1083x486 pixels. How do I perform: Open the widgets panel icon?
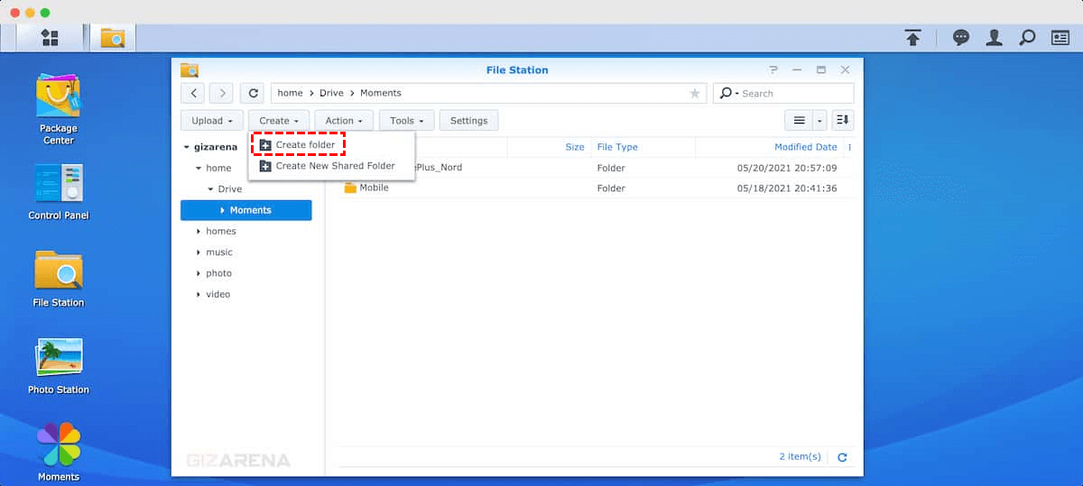(x=1060, y=38)
